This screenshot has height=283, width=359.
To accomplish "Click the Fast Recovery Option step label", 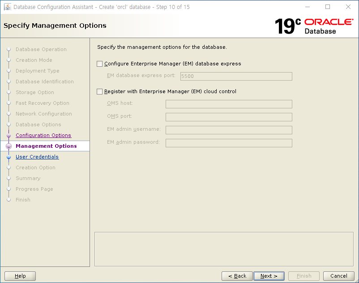I will [x=43, y=103].
